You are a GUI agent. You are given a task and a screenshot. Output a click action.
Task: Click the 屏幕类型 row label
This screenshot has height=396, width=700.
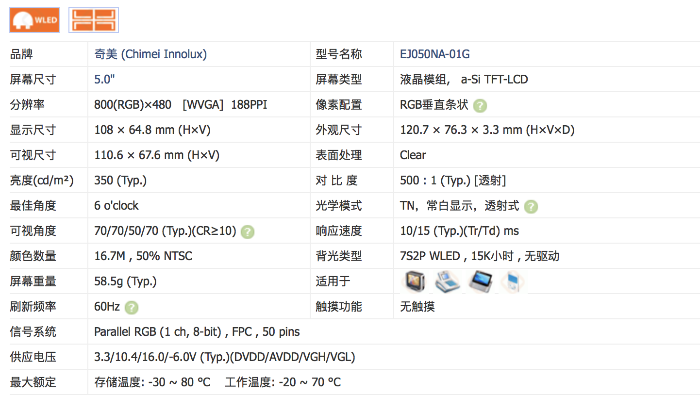coord(338,79)
